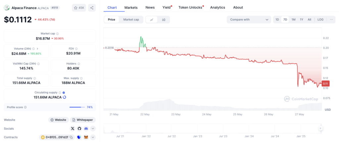
Task: Set chart range to 1M
Action: click(x=293, y=20)
